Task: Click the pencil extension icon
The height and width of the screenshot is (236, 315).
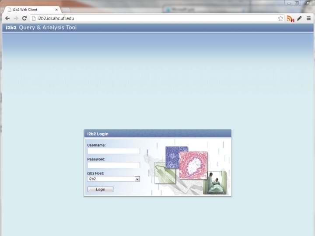Action: point(299,18)
